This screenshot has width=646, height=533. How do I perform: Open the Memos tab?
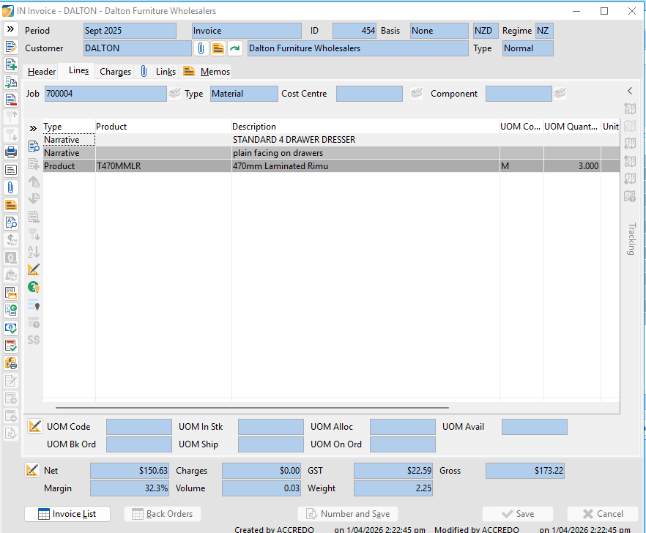pyautogui.click(x=215, y=72)
